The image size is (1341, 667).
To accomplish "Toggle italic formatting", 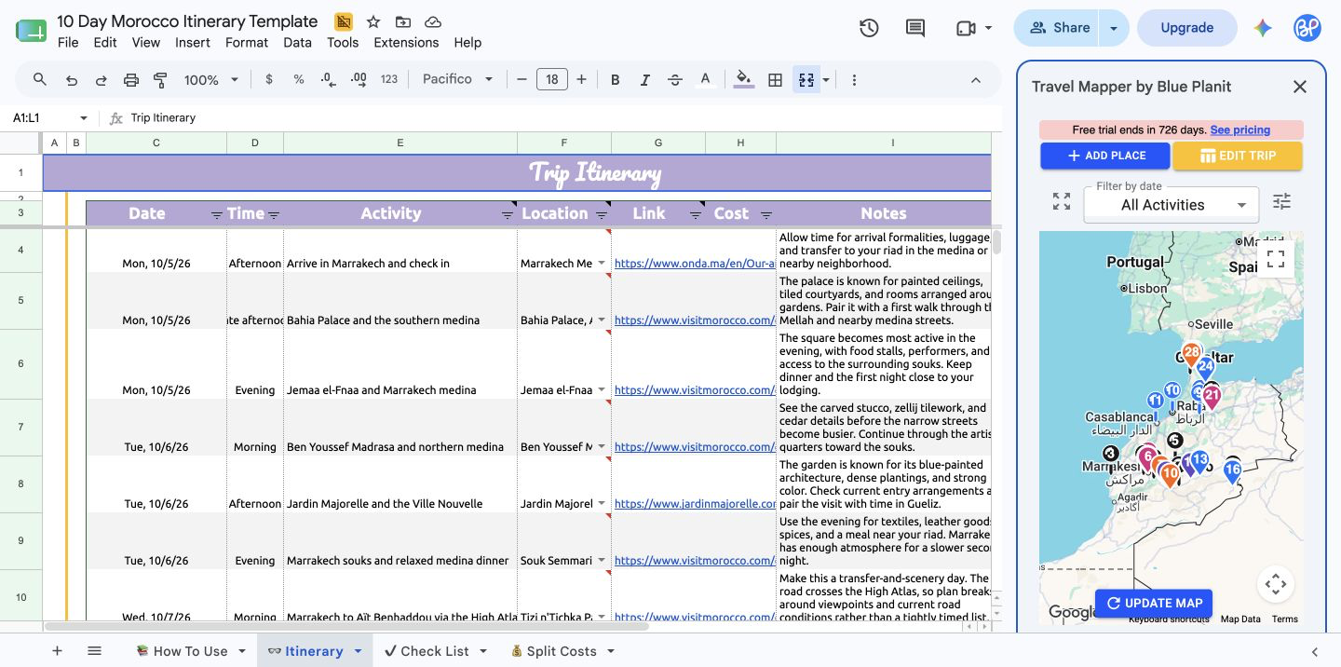I will 644,80.
